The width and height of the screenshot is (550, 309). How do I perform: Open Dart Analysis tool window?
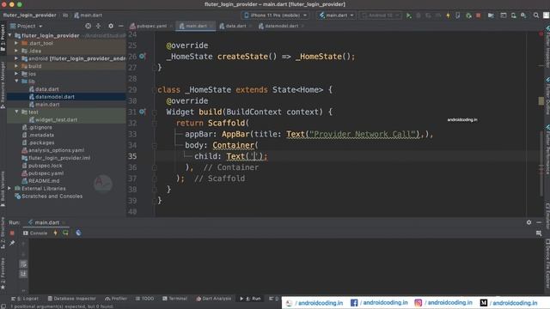click(x=214, y=299)
